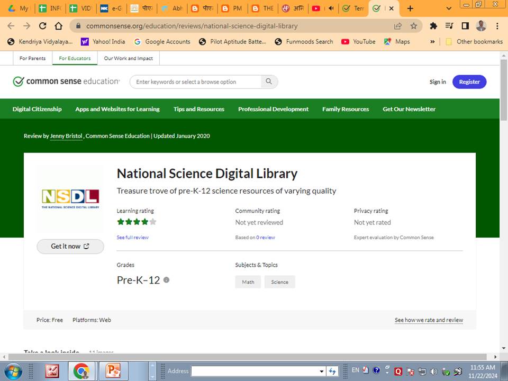This screenshot has height=381, width=508.
Task: Click the Register button
Action: pos(469,81)
